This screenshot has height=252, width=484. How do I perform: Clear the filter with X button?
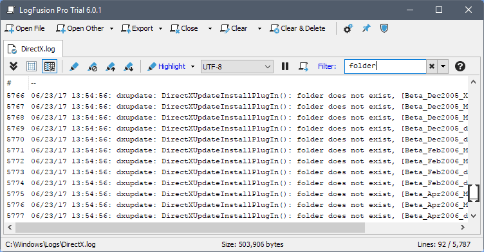[432, 66]
